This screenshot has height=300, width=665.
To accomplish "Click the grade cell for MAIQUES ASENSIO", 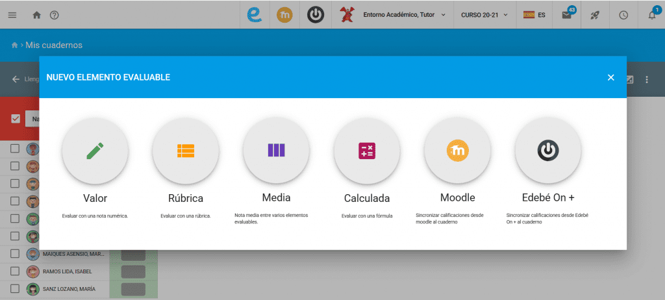I will 133,255.
